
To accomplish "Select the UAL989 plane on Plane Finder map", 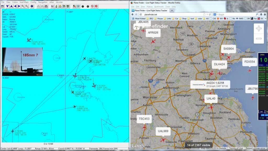I will [163, 140].
